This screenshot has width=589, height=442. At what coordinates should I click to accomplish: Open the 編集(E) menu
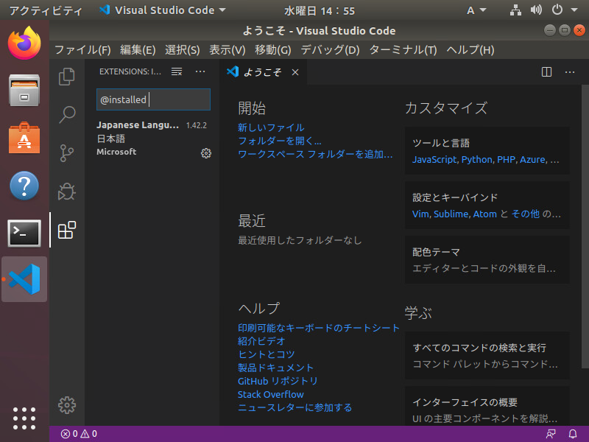coord(138,50)
